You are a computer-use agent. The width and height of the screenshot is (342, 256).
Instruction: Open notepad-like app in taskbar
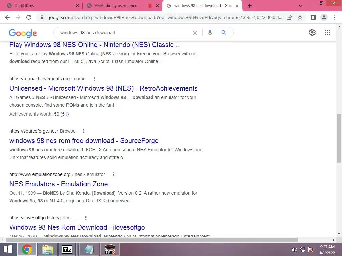coord(89,249)
